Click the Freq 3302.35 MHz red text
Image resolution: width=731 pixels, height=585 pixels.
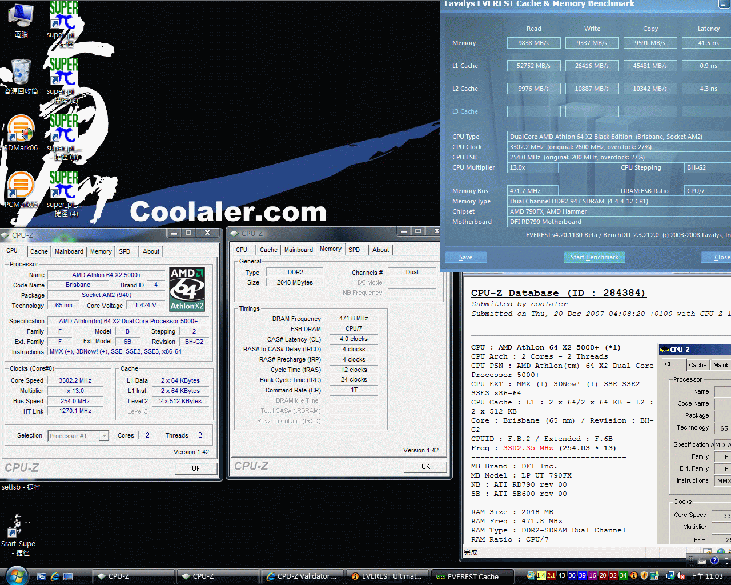[528, 448]
